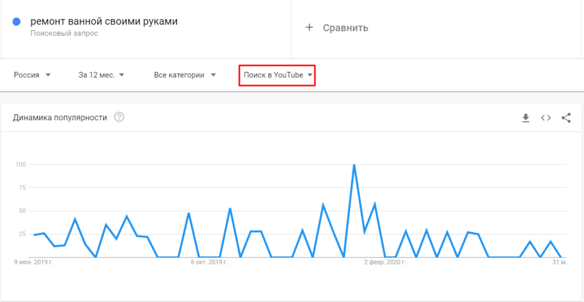The image size is (584, 302).
Task: Edit the search term ремонт ванной своими руками
Action: (104, 22)
